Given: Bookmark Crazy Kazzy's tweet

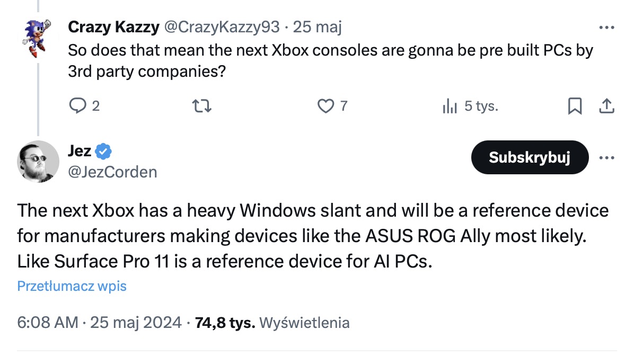Looking at the screenshot, I should click(575, 106).
